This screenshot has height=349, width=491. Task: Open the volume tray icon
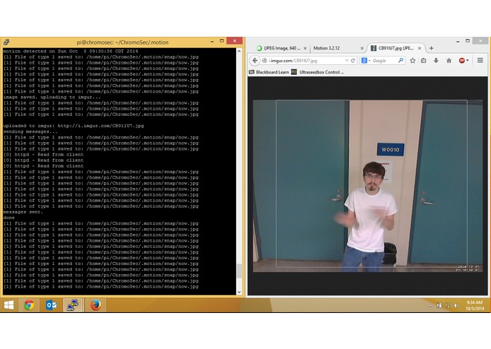456,305
